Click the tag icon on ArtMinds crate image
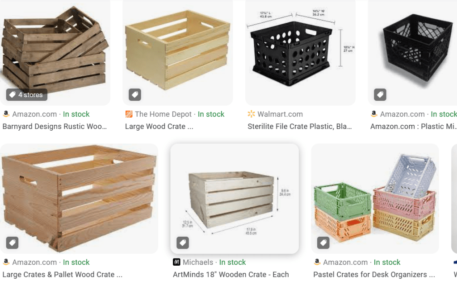The height and width of the screenshot is (284, 457). (x=183, y=243)
